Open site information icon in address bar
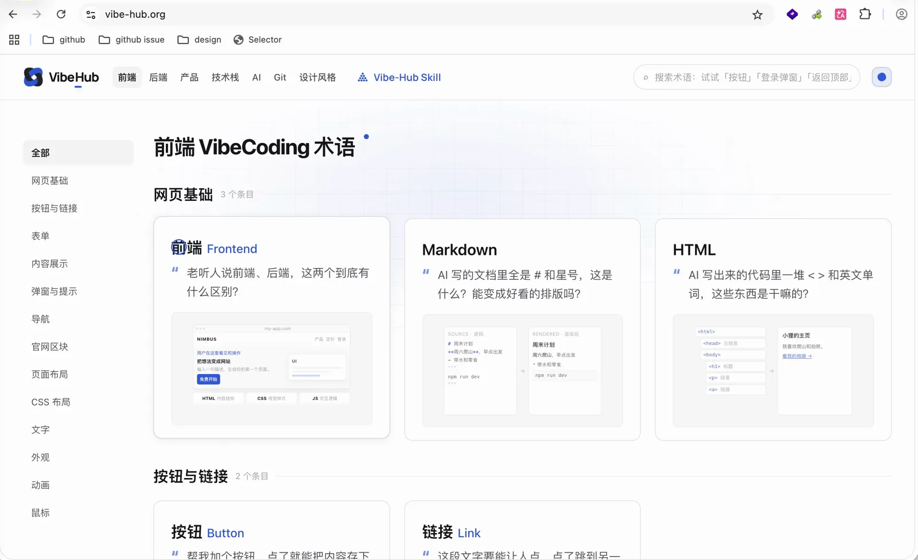The image size is (918, 560). coord(91,14)
